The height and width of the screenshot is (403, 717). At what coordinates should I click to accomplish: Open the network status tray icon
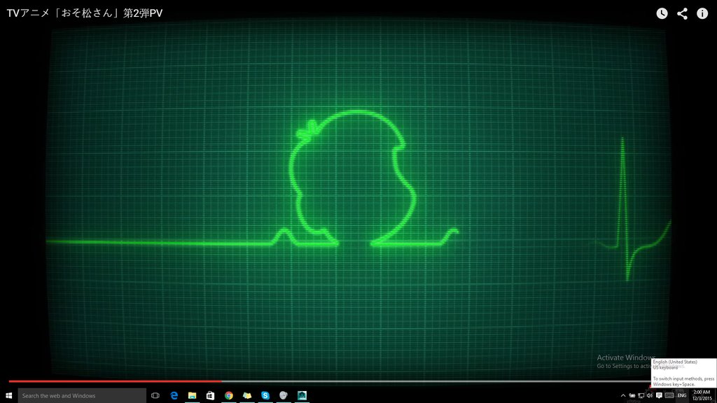coord(641,396)
